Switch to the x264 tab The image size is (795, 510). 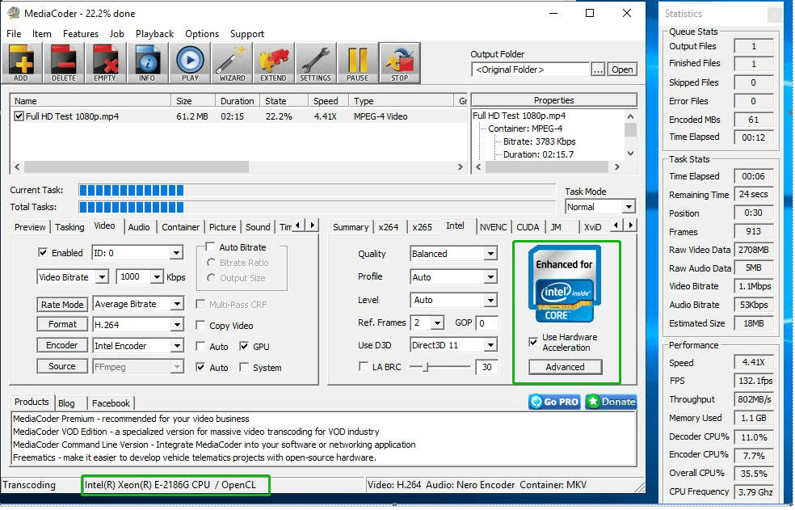(x=389, y=227)
